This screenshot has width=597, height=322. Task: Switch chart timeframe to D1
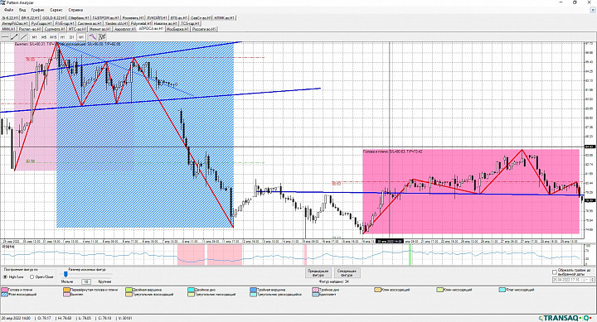[71, 37]
